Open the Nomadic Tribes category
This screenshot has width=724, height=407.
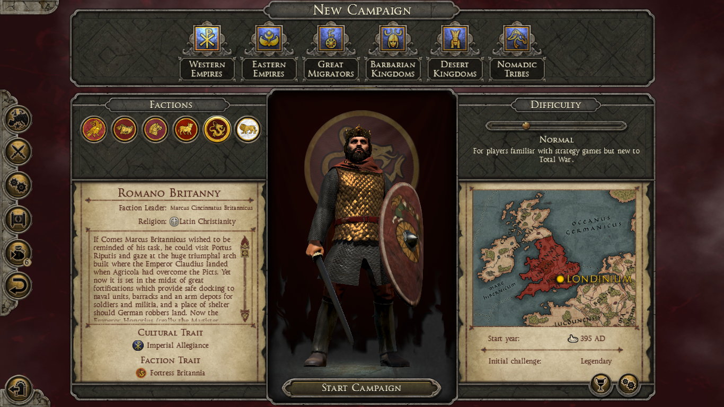(517, 51)
